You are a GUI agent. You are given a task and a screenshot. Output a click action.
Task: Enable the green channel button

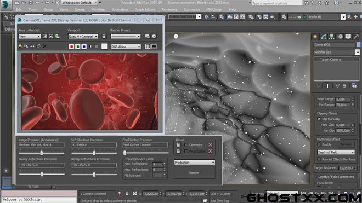click(78, 47)
